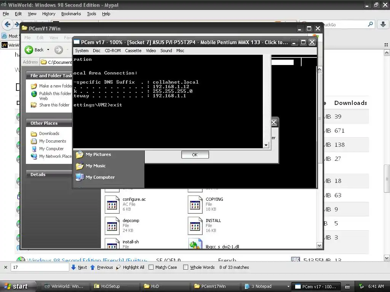Select the depcomp file icon
The height and width of the screenshot is (292, 390).
click(x=112, y=226)
